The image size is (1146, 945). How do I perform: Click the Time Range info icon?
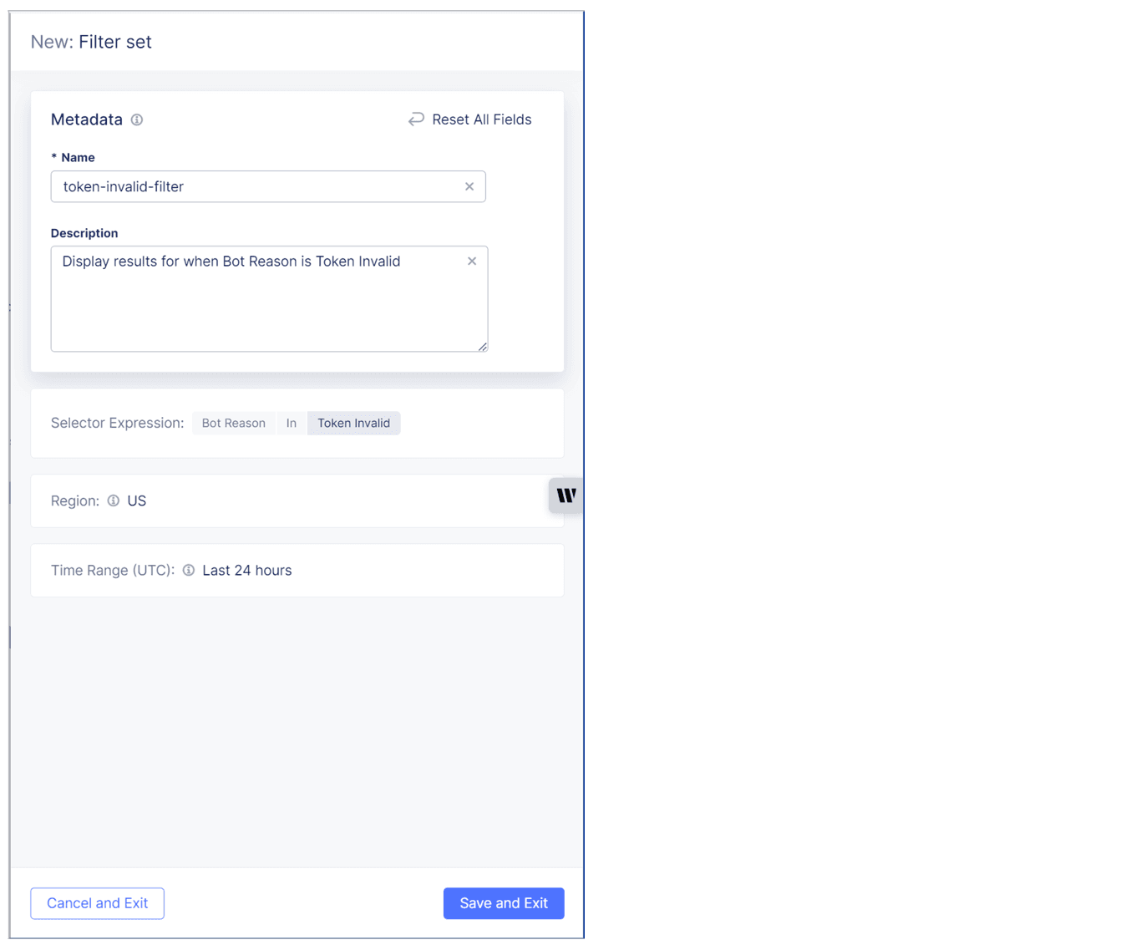coord(189,570)
